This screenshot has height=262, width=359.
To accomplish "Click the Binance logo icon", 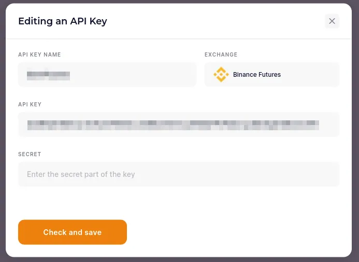I will click(221, 75).
